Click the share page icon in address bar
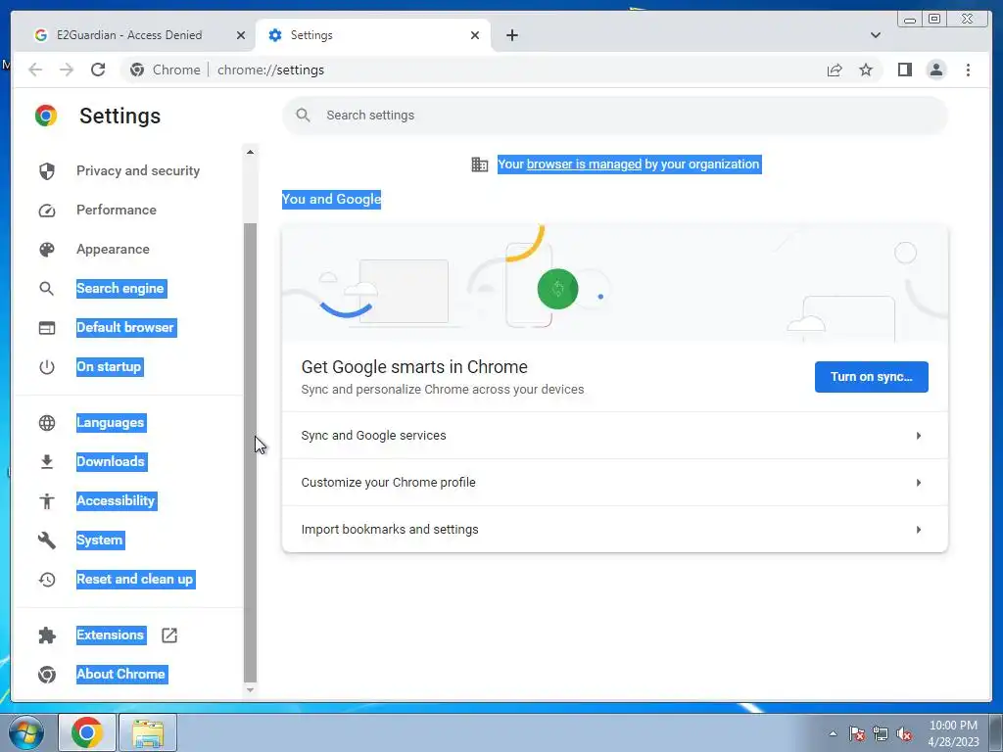Image resolution: width=1003 pixels, height=752 pixels. [x=835, y=70]
